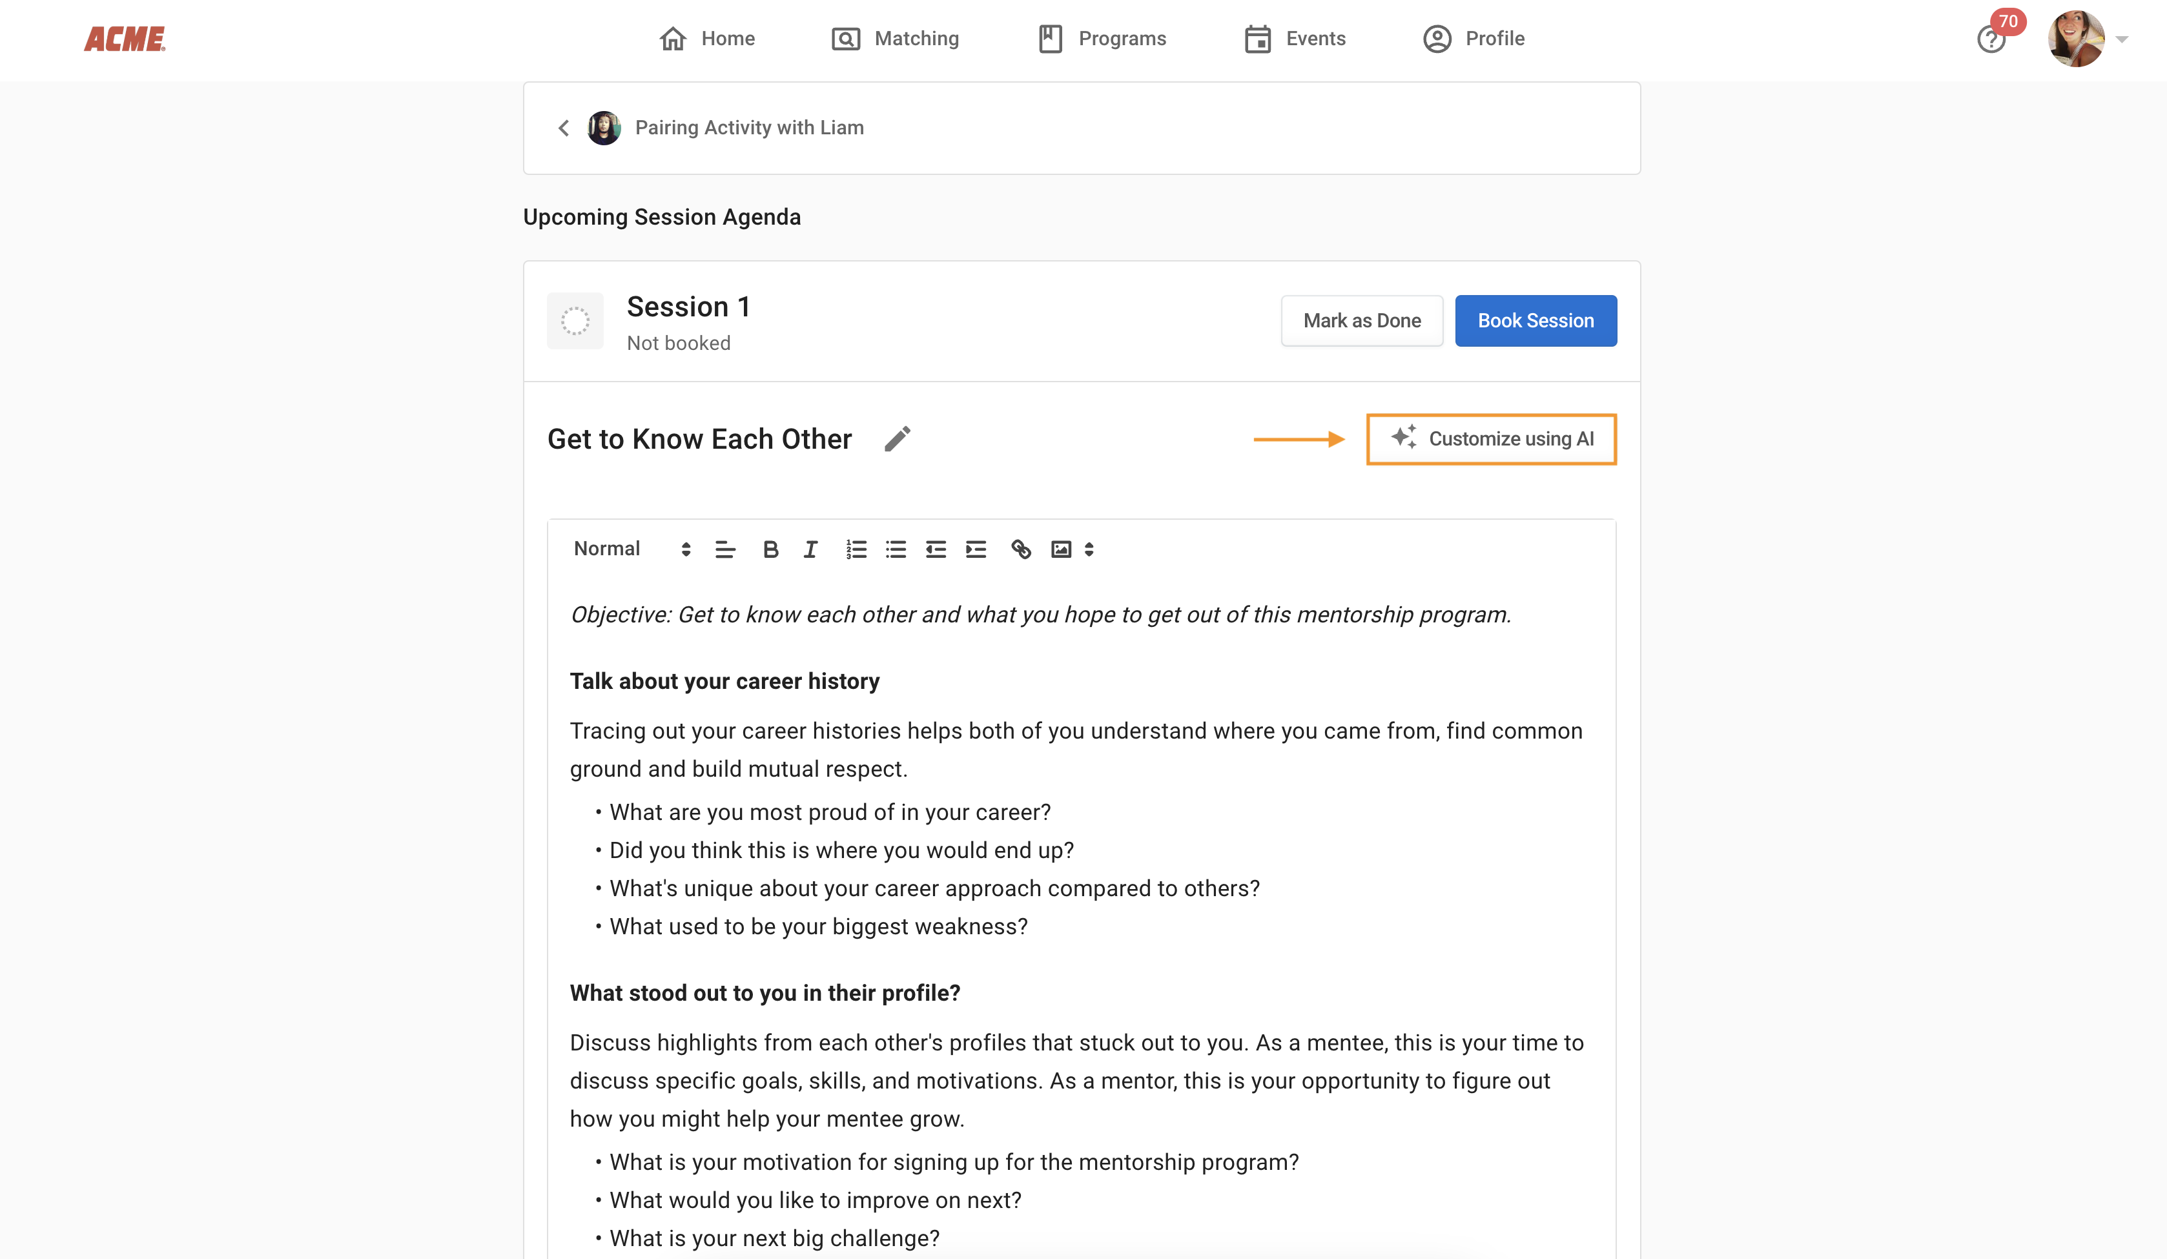
Task: Go to the Matching page
Action: tap(895, 39)
